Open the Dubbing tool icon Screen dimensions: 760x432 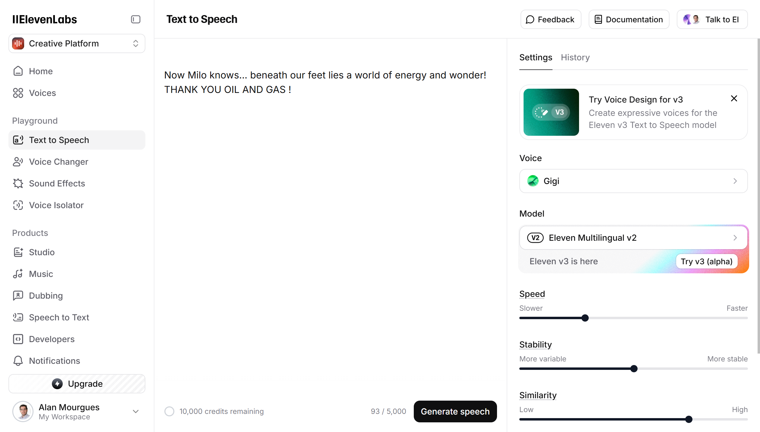18,296
